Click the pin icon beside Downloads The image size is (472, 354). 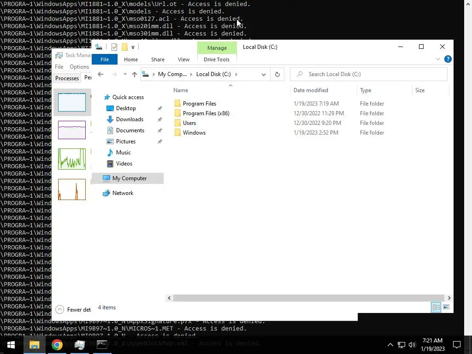160,119
